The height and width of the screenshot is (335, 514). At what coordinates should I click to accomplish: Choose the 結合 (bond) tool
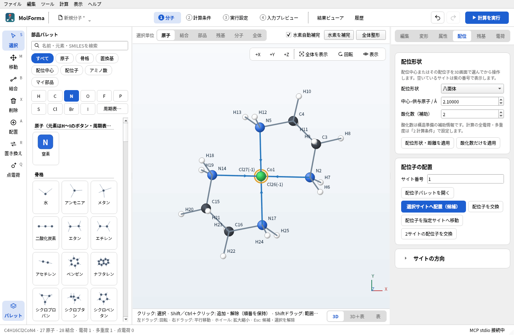click(13, 83)
